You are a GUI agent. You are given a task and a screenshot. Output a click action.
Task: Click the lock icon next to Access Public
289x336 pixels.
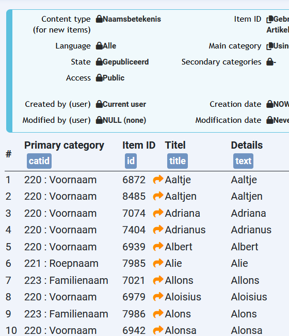(99, 78)
